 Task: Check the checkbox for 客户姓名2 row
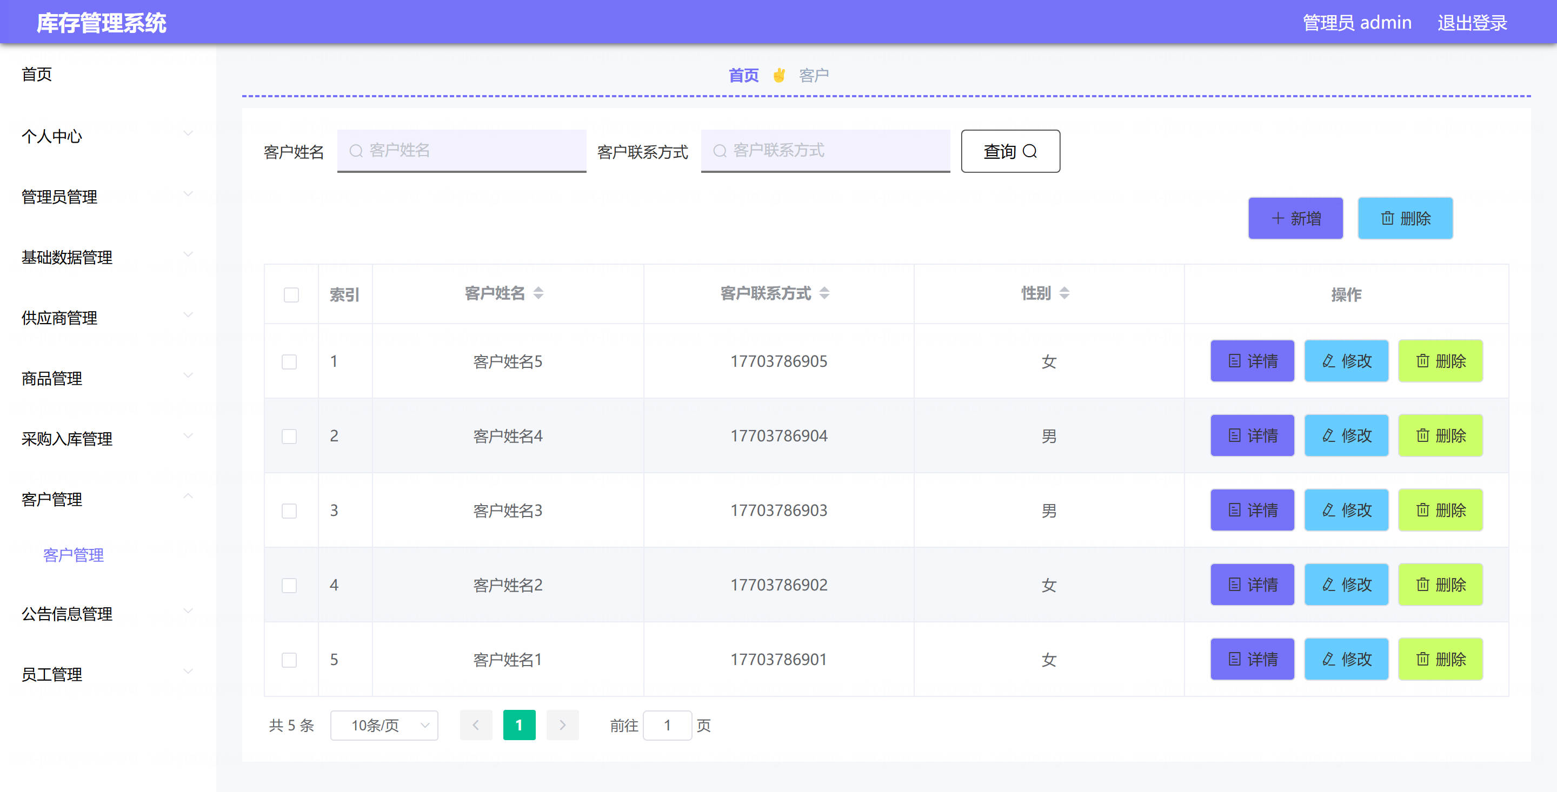point(289,586)
